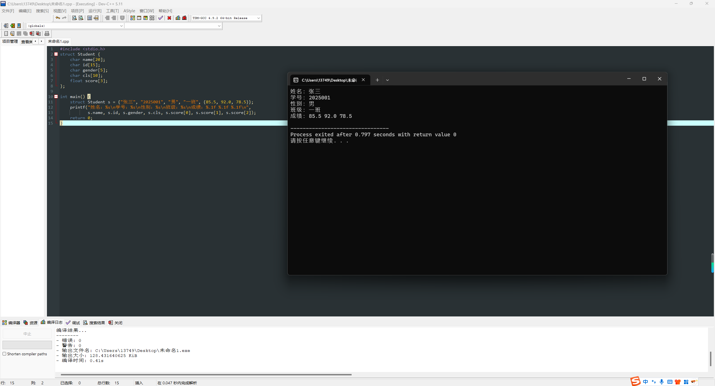This screenshot has height=386, width=715.
Task: Expand the (globals) scope dropdown
Action: (x=121, y=26)
